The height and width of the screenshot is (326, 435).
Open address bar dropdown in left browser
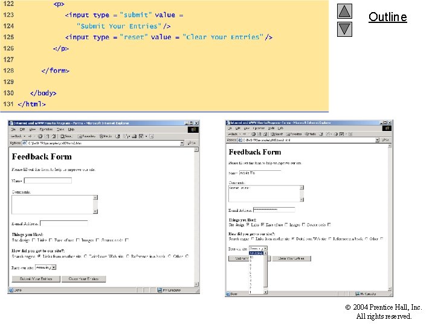click(x=182, y=143)
